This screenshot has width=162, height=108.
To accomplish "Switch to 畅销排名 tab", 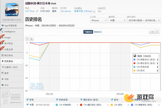I will [98, 32].
